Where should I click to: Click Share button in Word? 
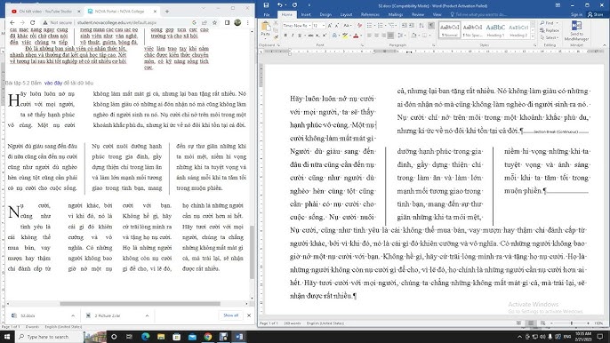(596, 14)
